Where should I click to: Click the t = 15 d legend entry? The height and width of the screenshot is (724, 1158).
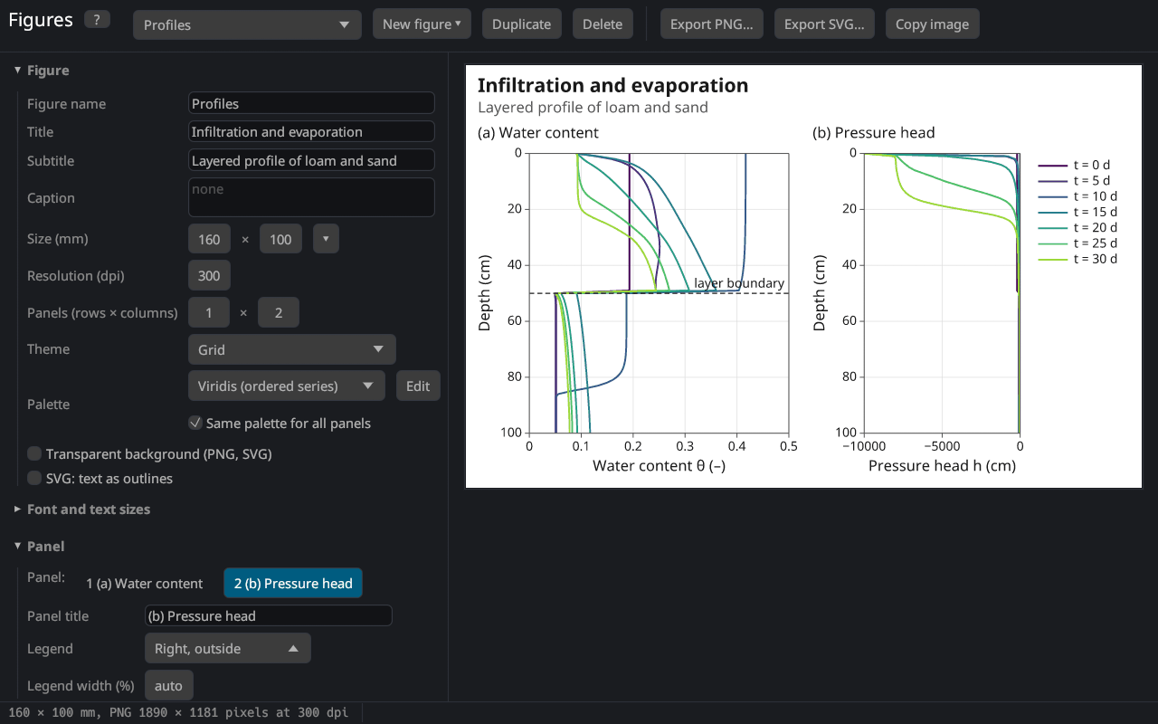(x=1077, y=212)
